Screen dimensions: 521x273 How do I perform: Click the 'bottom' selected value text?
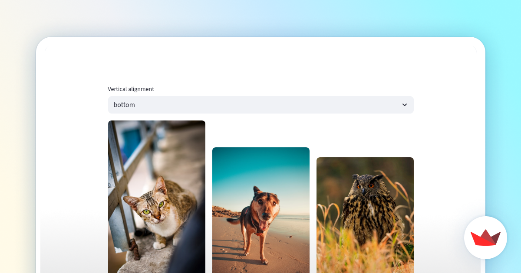tap(124, 105)
